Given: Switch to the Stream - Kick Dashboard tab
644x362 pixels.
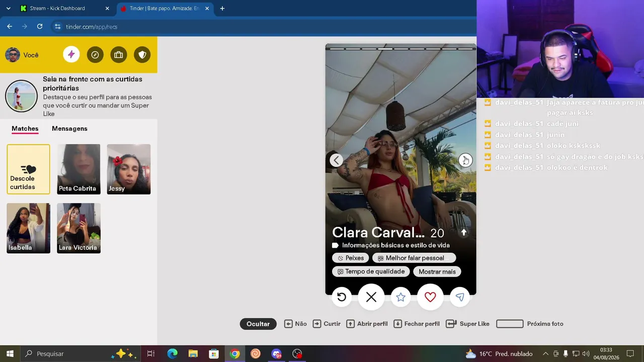Looking at the screenshot, I should point(64,9).
